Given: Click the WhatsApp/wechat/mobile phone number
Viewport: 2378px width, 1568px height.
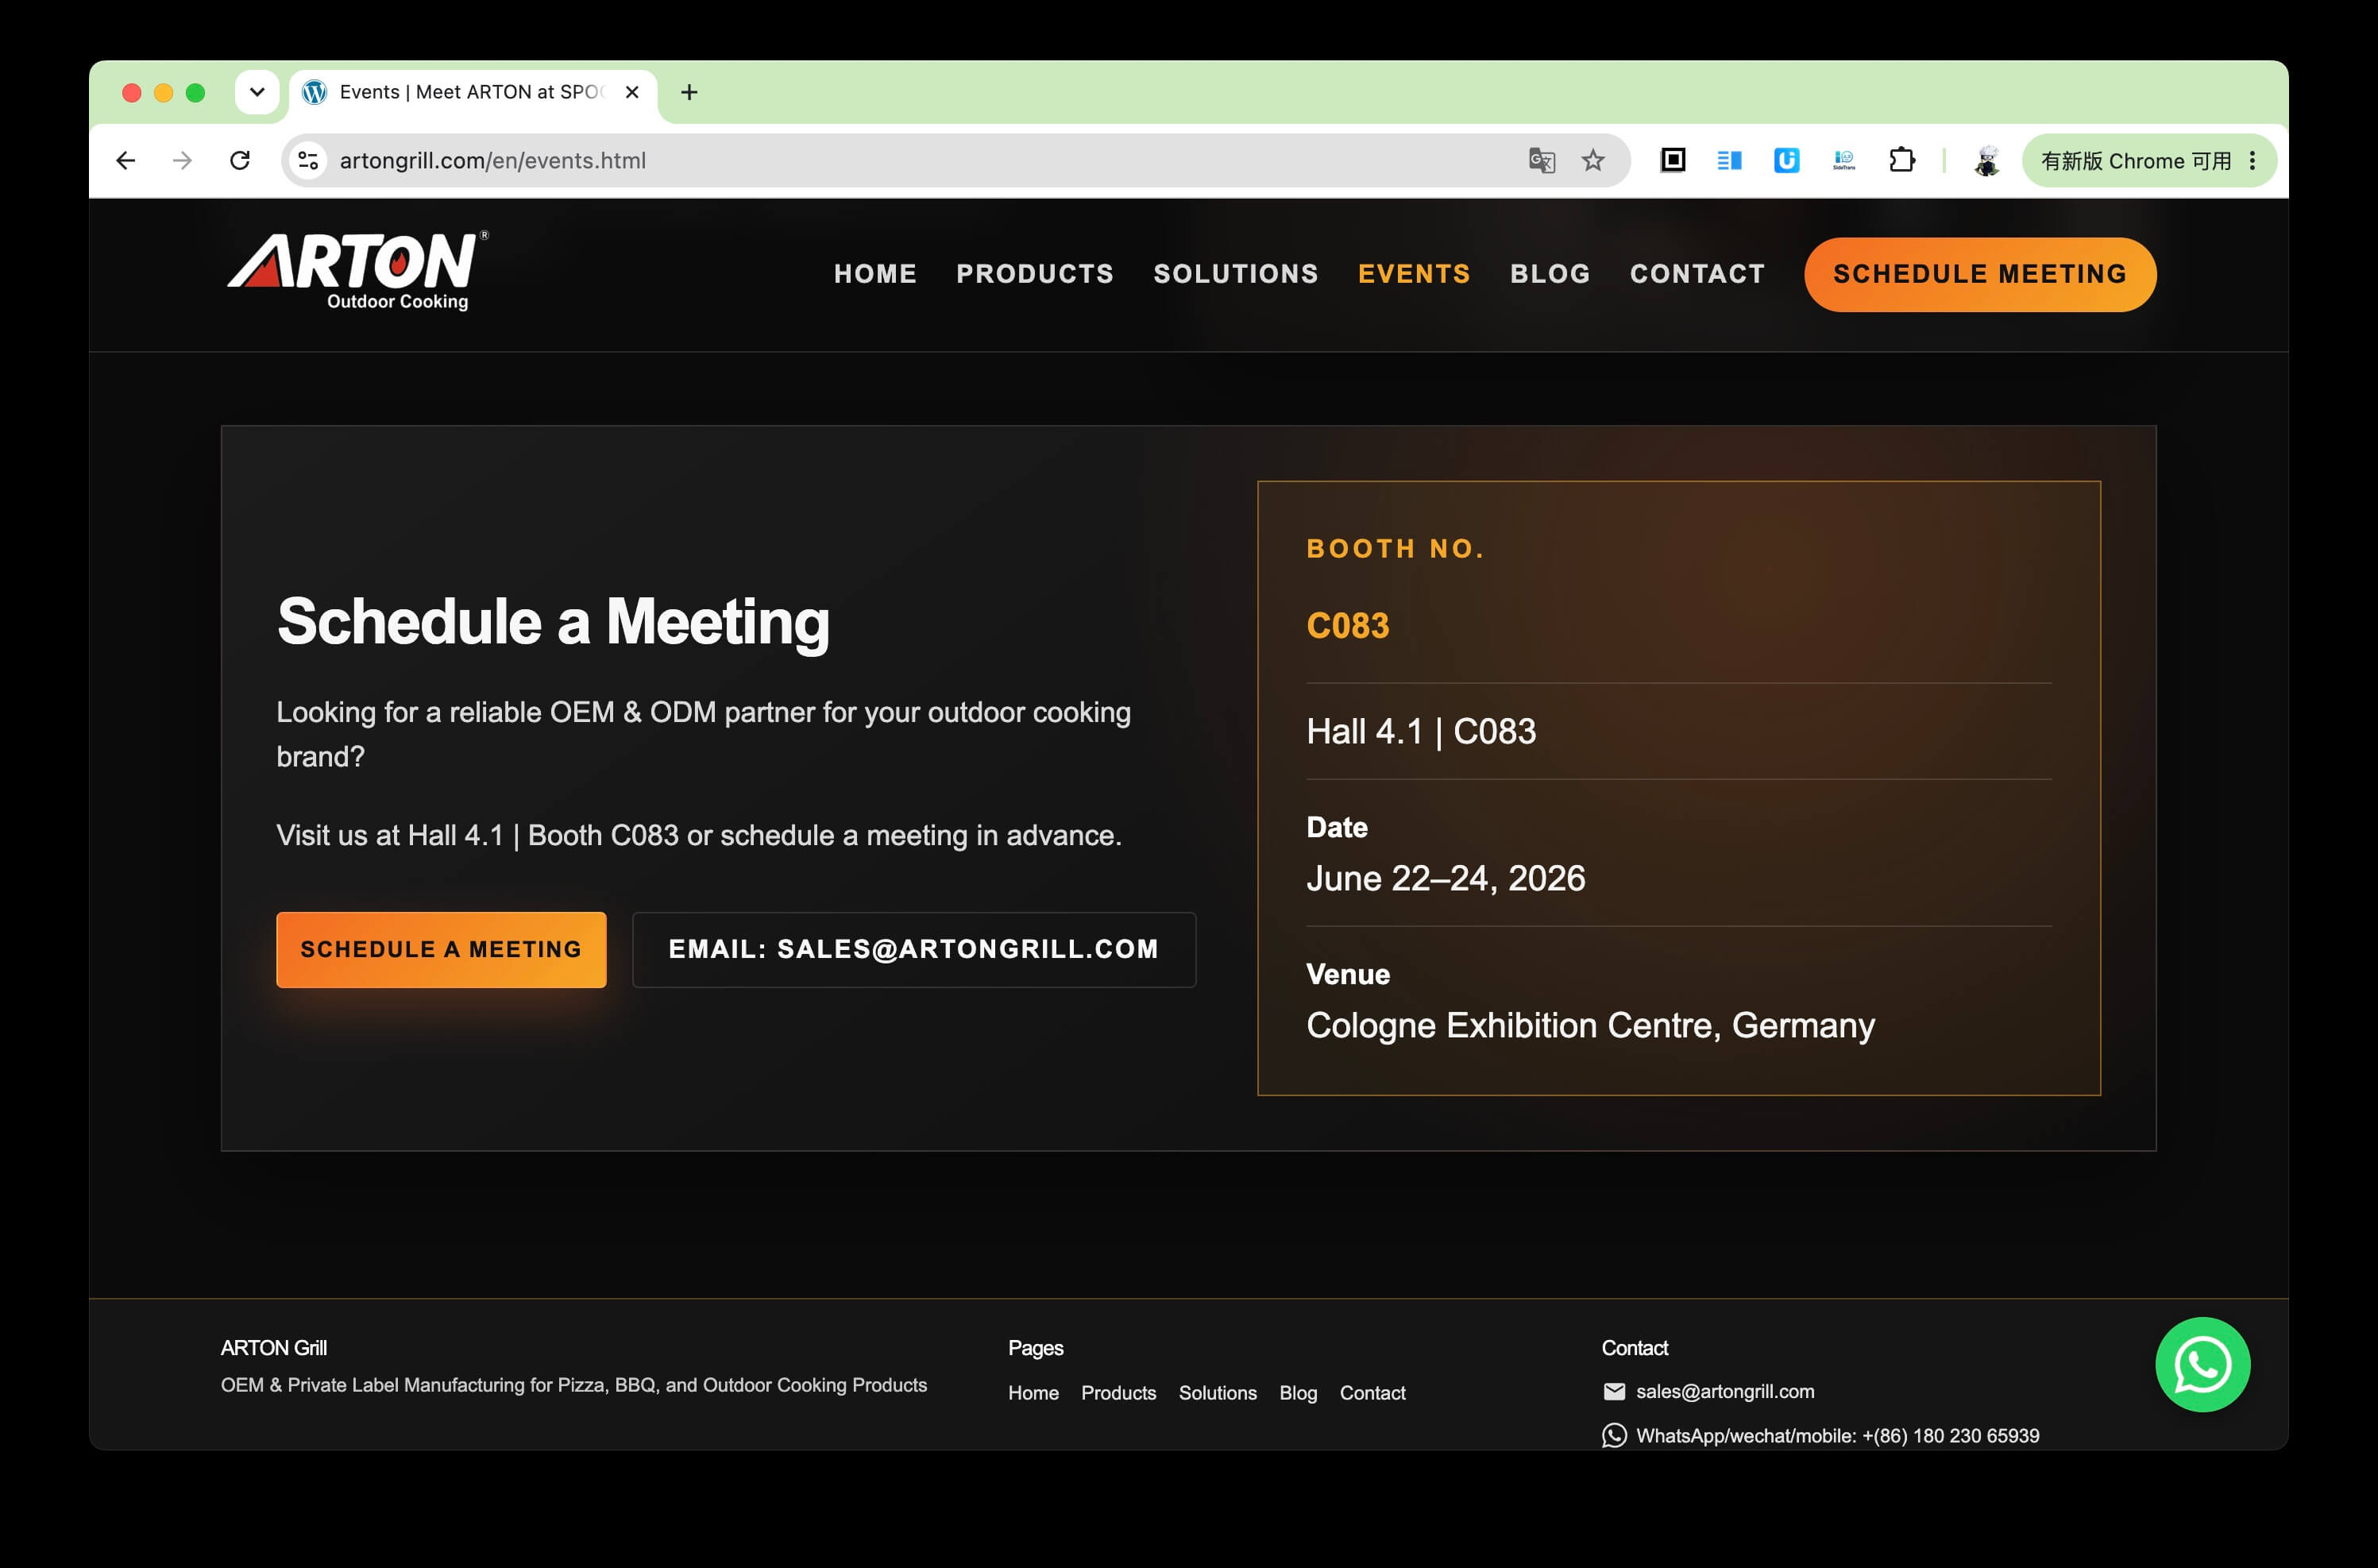Looking at the screenshot, I should pyautogui.click(x=1837, y=1435).
